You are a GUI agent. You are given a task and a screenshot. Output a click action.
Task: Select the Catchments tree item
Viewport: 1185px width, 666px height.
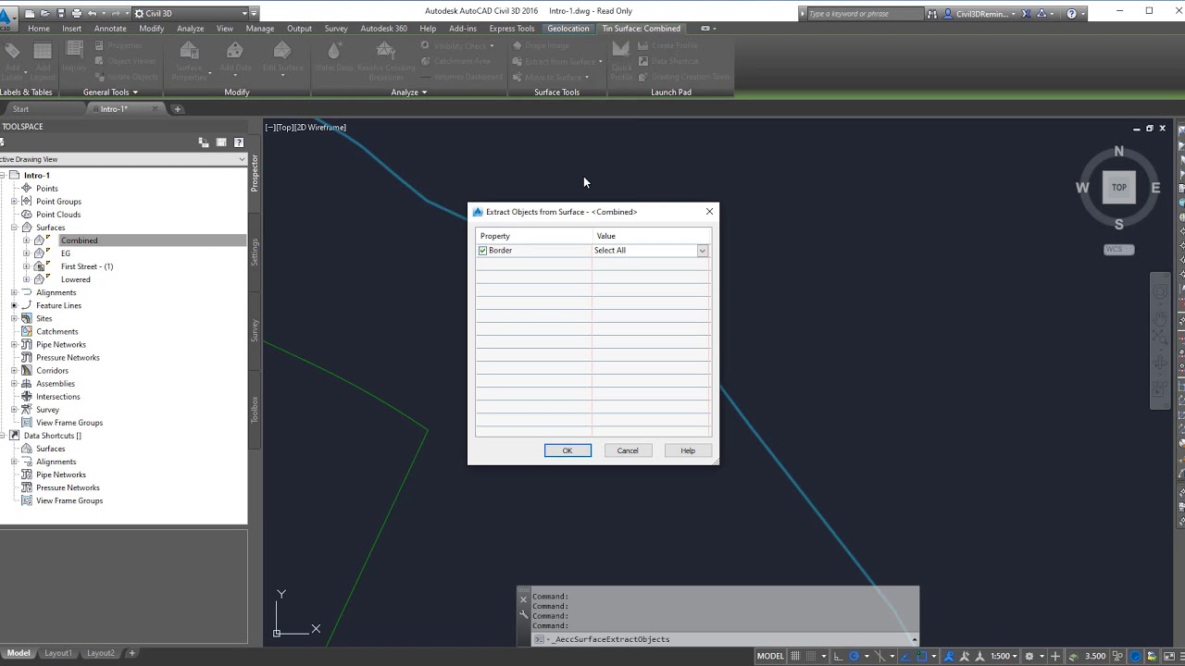coord(57,331)
